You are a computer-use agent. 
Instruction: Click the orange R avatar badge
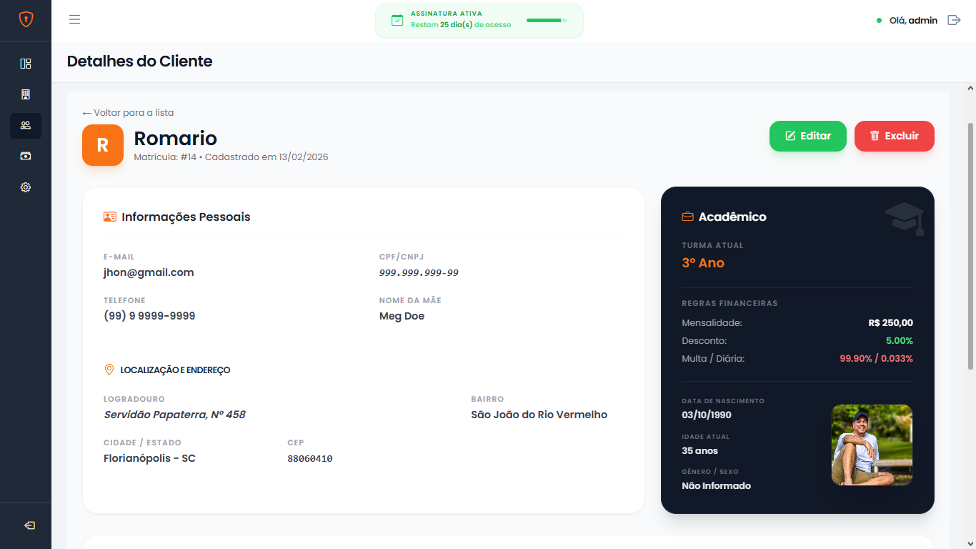103,145
